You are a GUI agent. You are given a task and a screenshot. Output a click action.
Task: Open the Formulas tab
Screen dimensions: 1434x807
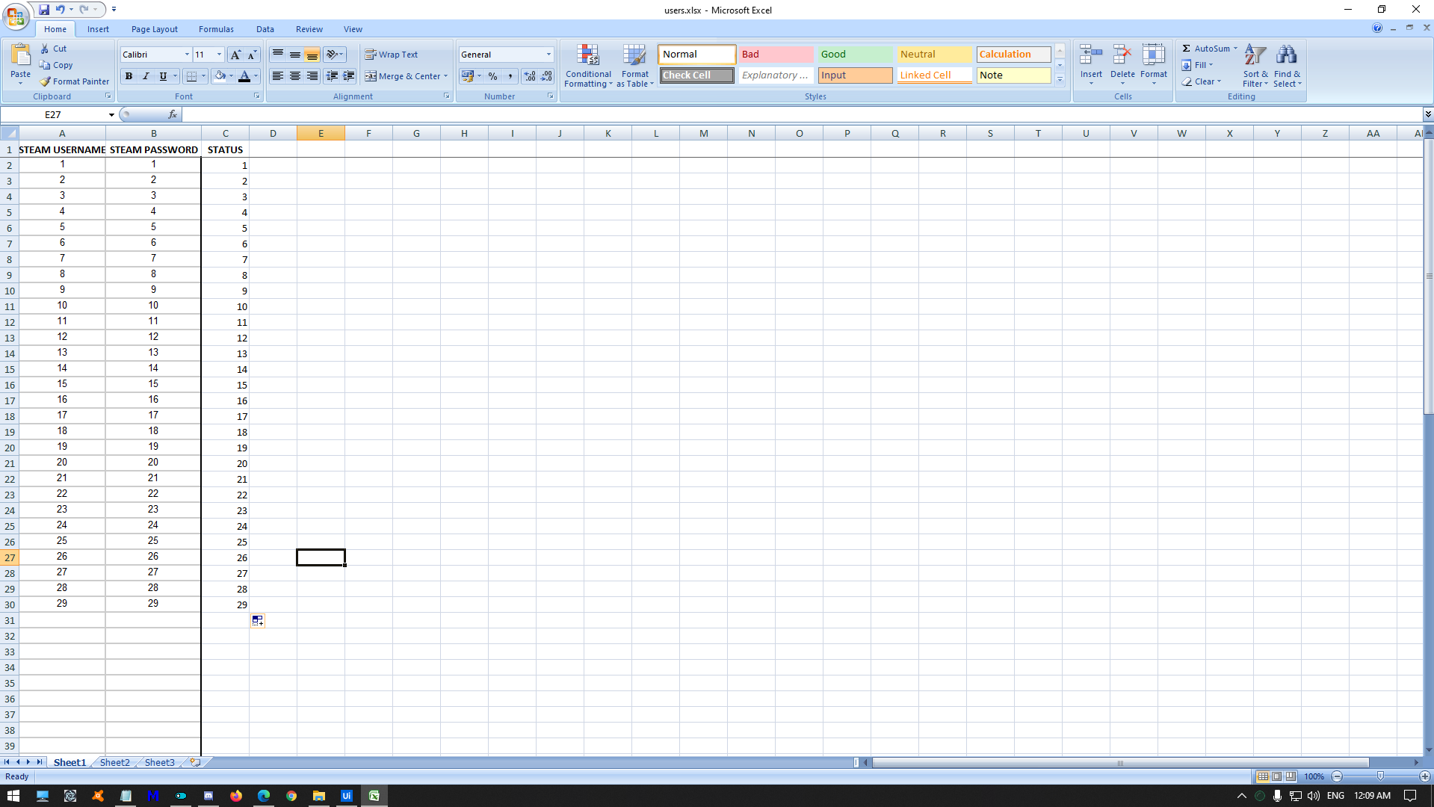216,29
